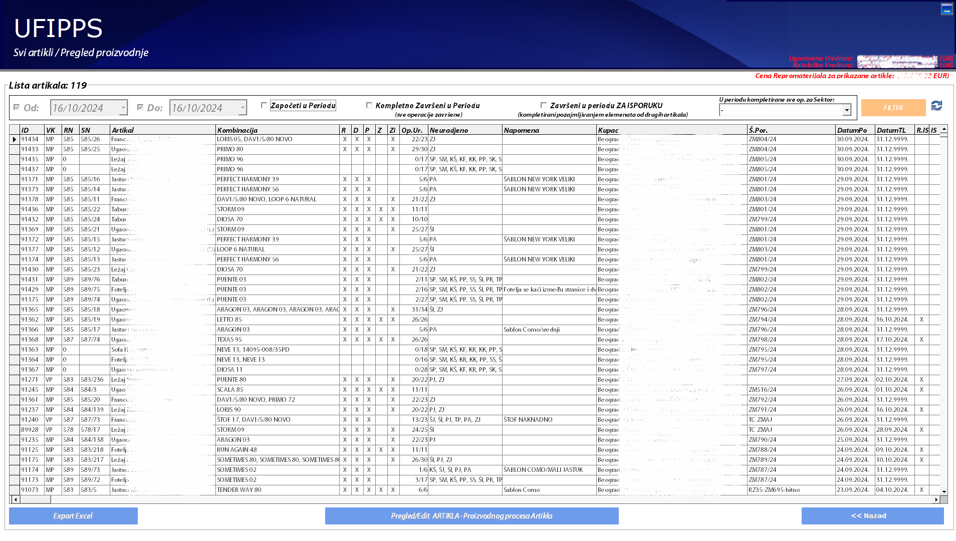The width and height of the screenshot is (956, 541).
Task: Click SN cell 585/22
Action: pyautogui.click(x=95, y=209)
